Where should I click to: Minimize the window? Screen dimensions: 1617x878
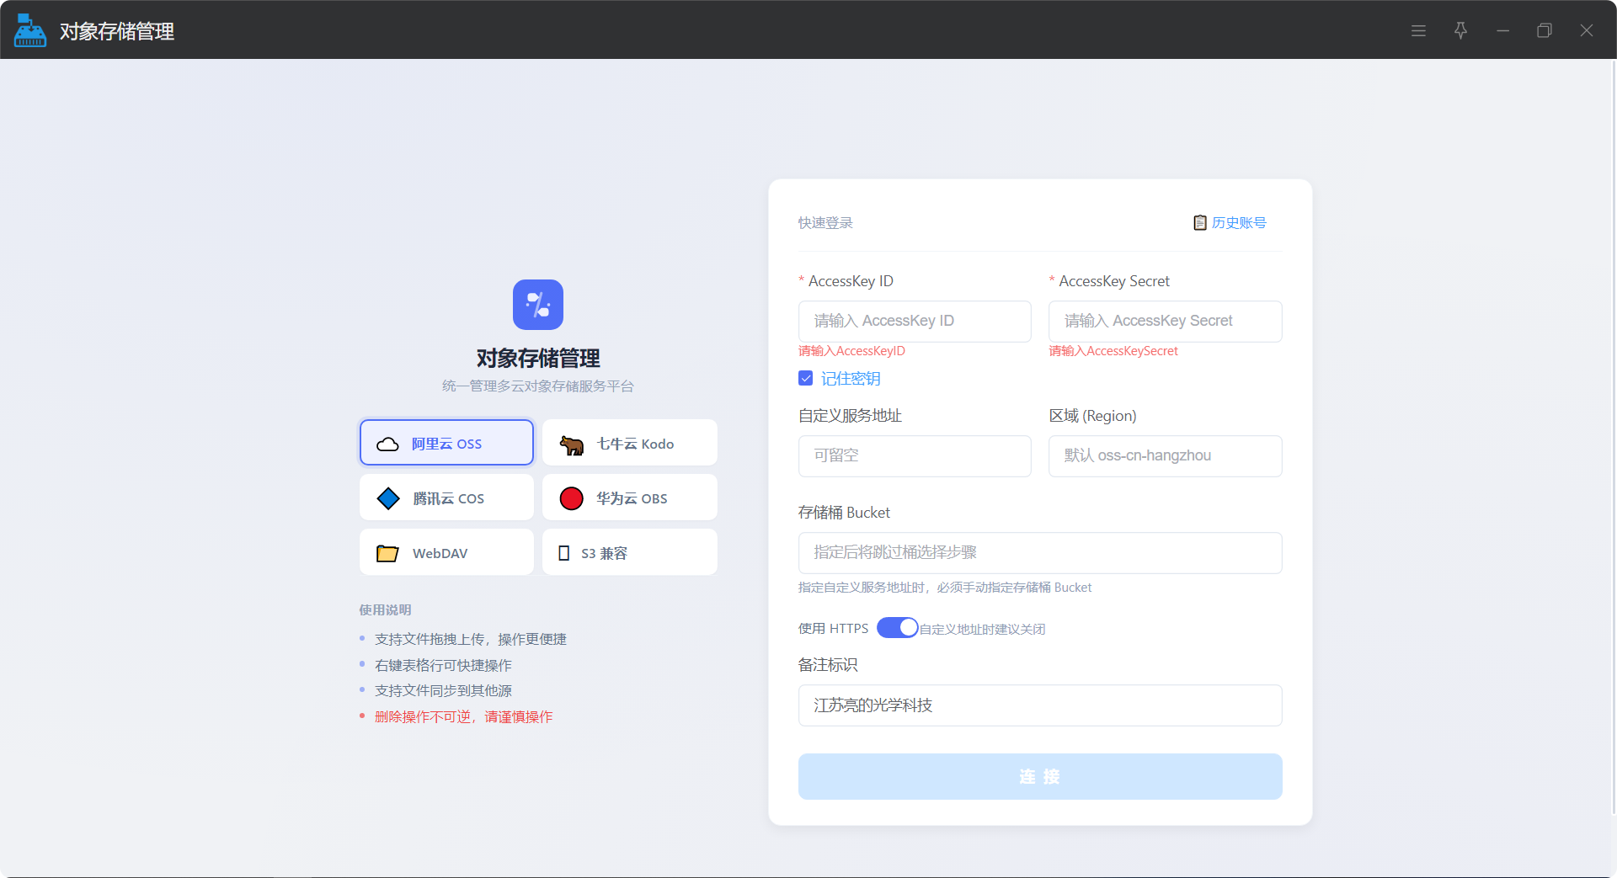coord(1502,30)
